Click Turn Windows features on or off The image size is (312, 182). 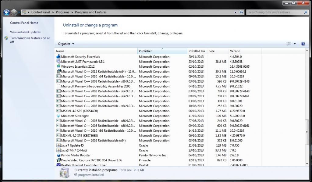click(30, 40)
